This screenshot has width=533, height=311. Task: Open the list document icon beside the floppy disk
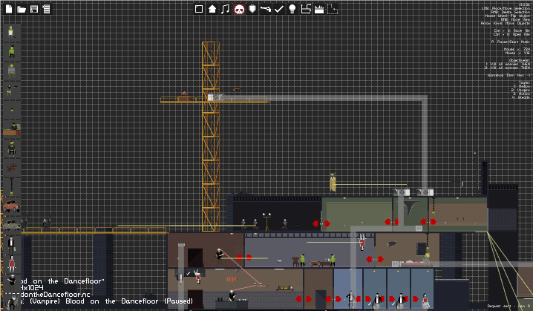(46, 9)
